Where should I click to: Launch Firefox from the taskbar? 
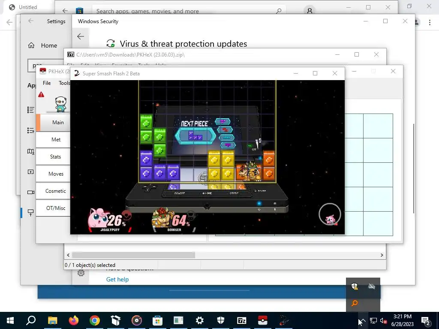tap(74, 320)
